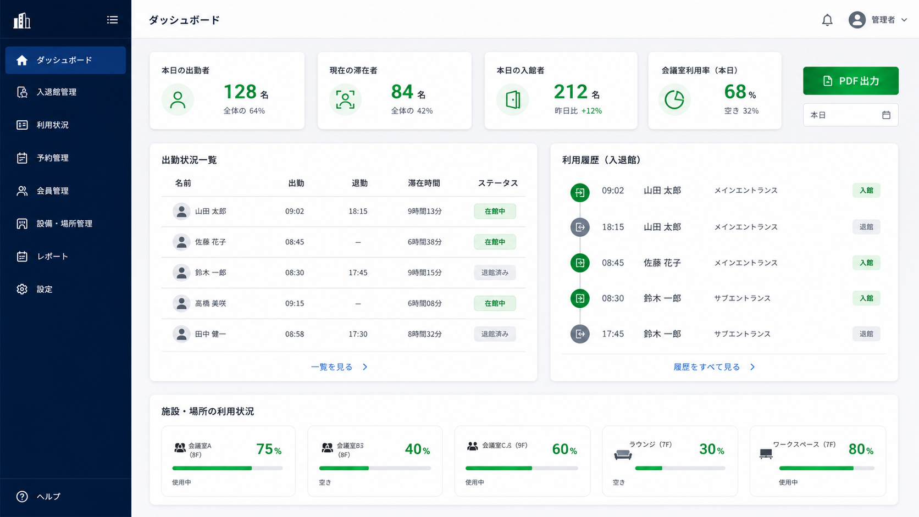Click ワークスペース (7F) usage progress bar
Screen dimensions: 919x517
coord(827,468)
